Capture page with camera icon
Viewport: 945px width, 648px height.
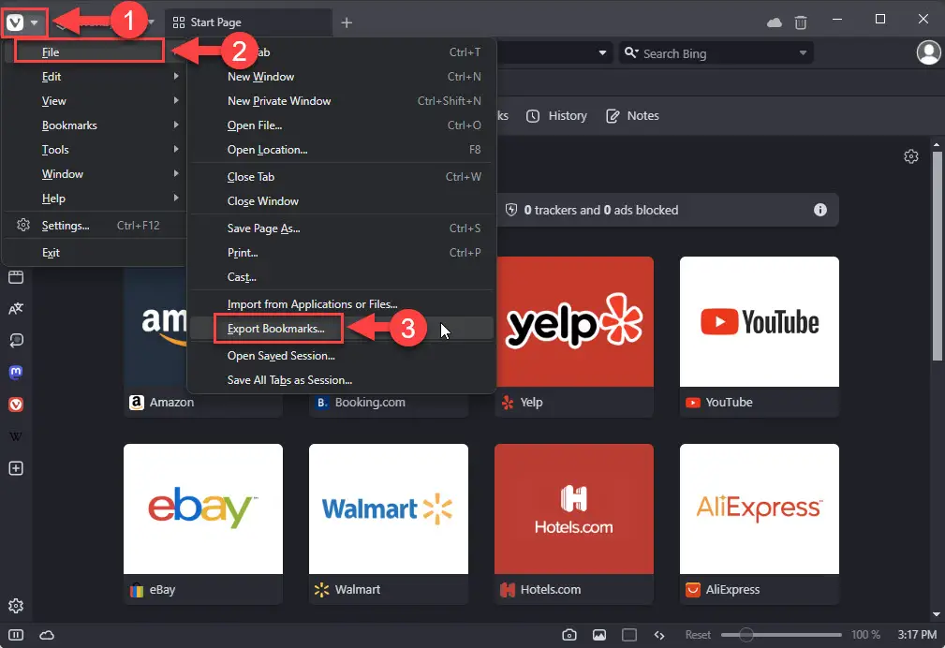568,635
